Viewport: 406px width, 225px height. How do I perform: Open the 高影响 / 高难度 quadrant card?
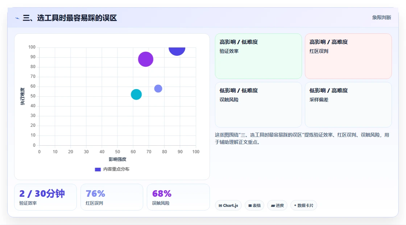tap(348, 56)
